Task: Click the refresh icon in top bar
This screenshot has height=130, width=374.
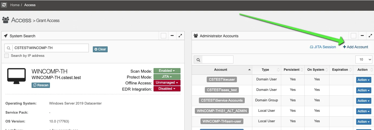Action: [4, 5]
